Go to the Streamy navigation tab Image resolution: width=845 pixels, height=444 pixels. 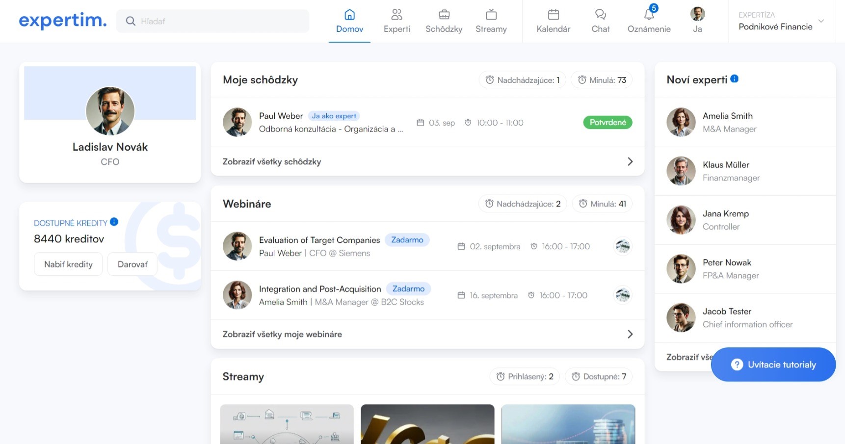coord(491,21)
